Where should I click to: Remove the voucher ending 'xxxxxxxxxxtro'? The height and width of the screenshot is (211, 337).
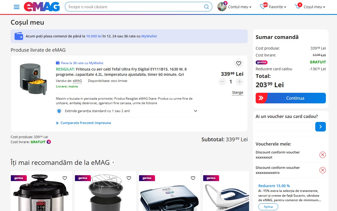pos(323,170)
